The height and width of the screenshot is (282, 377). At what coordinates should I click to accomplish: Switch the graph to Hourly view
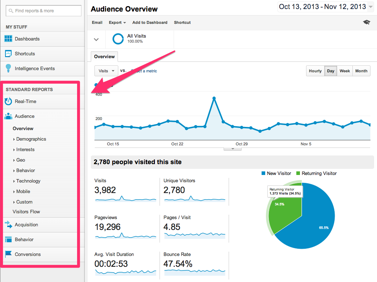(315, 71)
